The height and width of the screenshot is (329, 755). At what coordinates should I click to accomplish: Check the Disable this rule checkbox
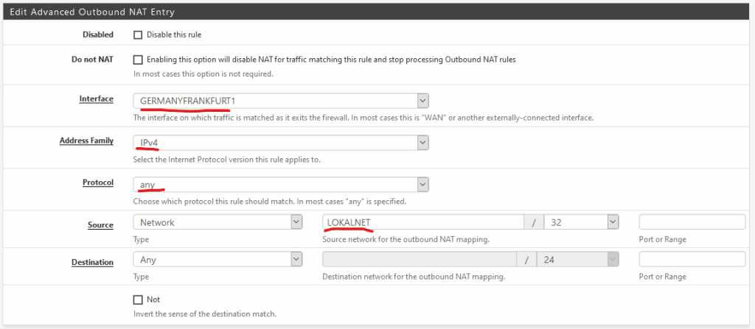[138, 35]
